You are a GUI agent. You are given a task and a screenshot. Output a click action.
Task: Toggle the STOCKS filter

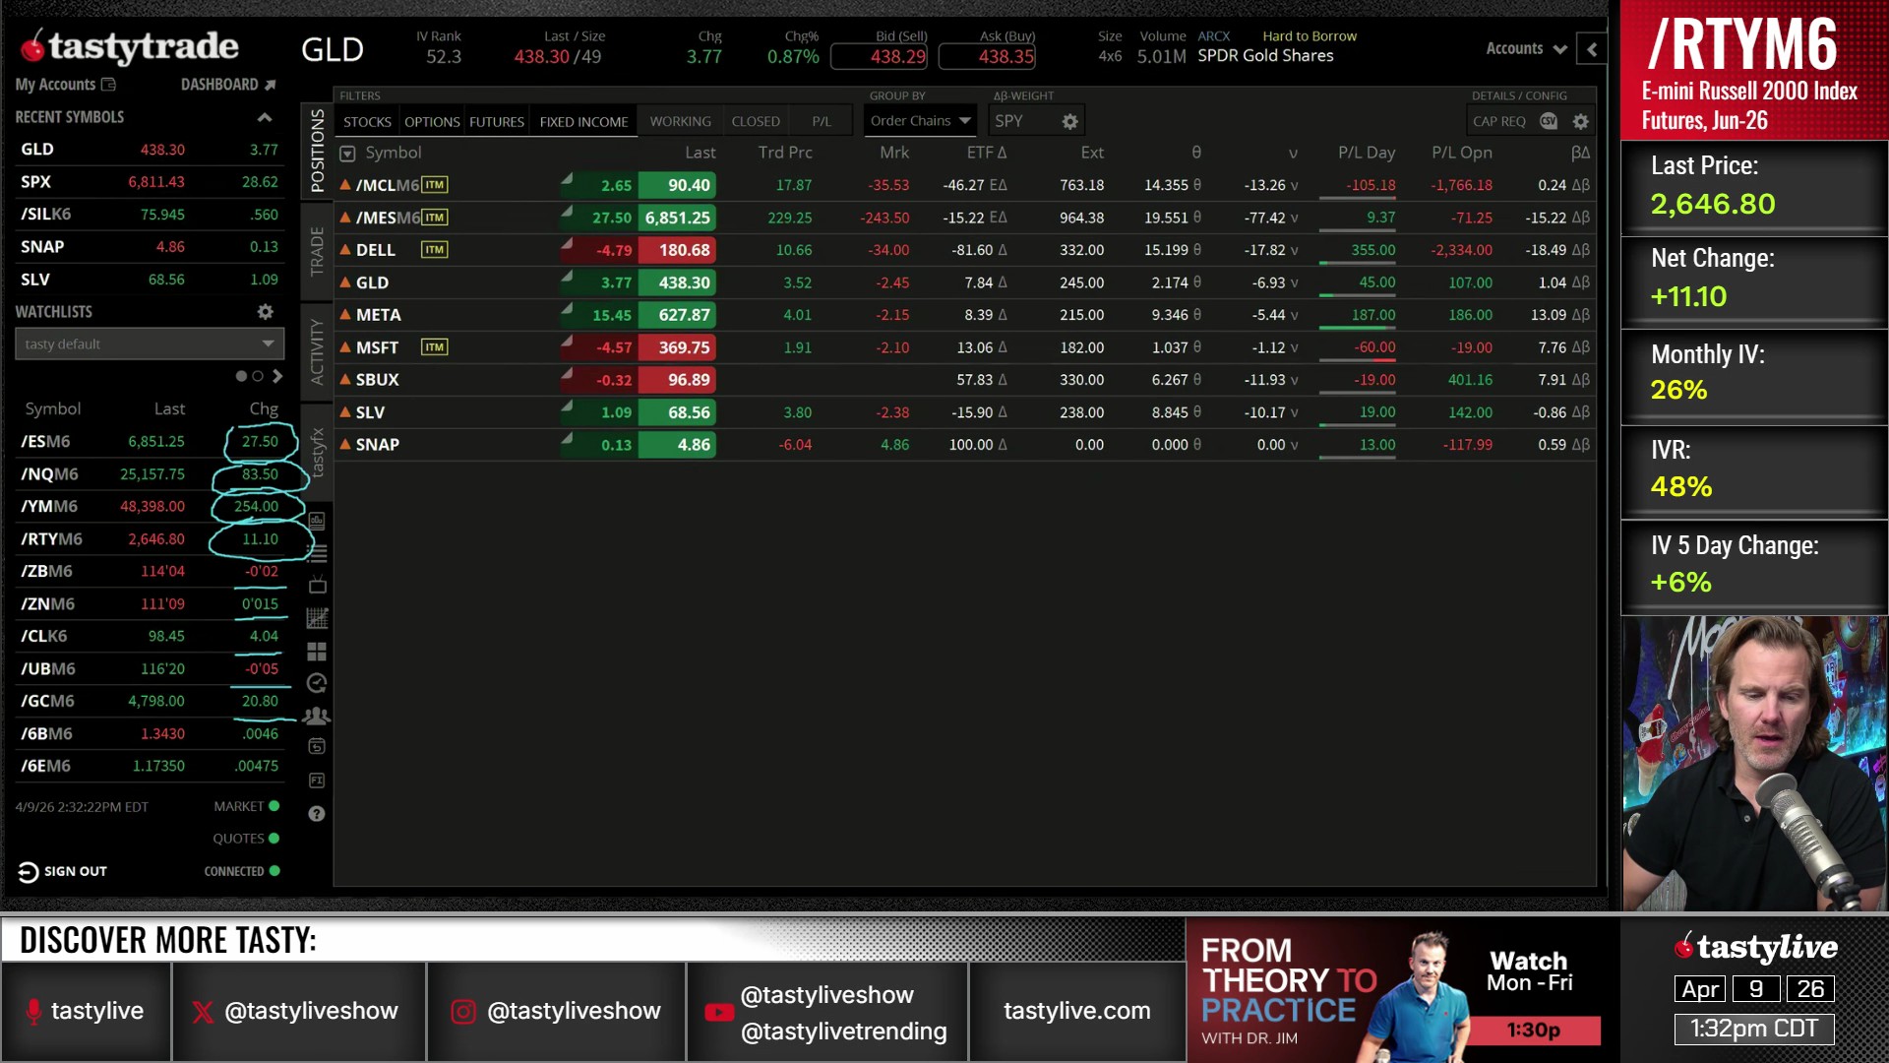point(367,121)
